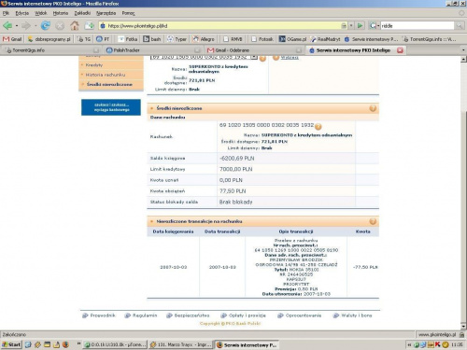Open the Edycja menu
The image size is (467, 350).
click(x=22, y=13)
